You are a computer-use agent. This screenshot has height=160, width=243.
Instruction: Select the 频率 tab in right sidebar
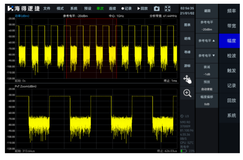click(231, 11)
